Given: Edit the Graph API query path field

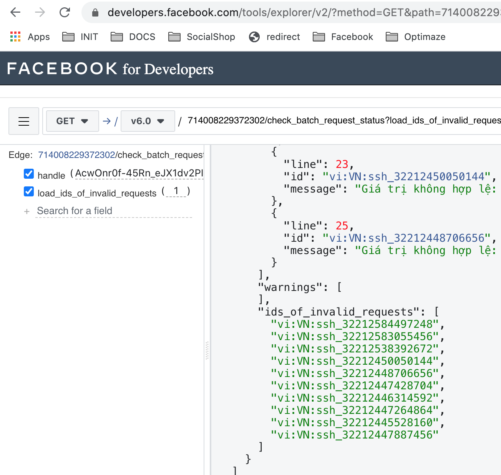Looking at the screenshot, I should click(344, 121).
